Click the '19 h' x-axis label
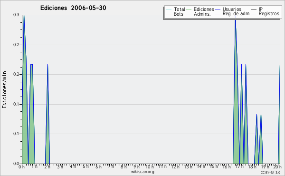The height and width of the screenshot is (176, 285). point(265,166)
